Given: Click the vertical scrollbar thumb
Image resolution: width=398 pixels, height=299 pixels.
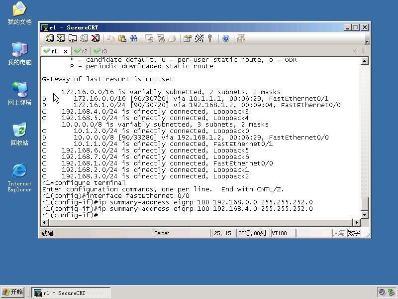Looking at the screenshot, I should point(365,203).
